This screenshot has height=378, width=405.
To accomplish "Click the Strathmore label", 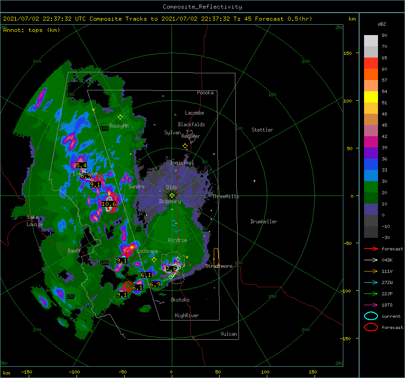I will pos(219,266).
